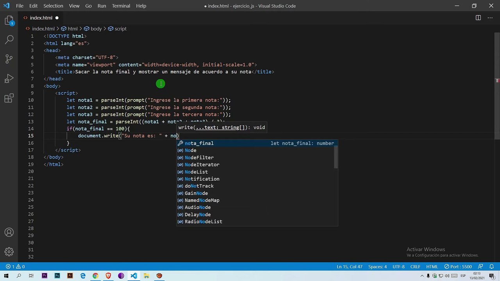Open the notifications bell in status bar
Screen dimensions: 500x281
click(x=491, y=267)
